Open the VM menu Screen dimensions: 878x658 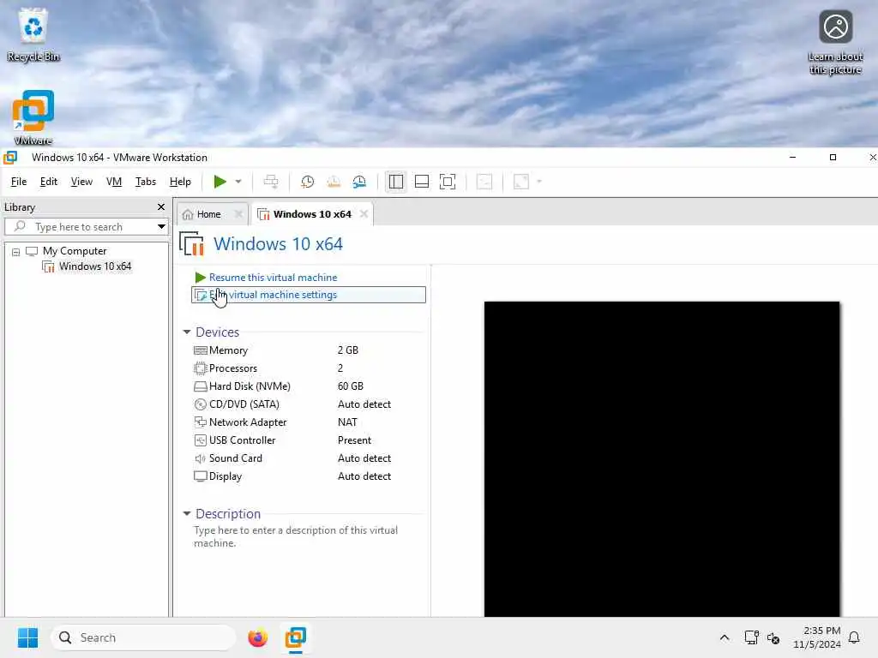pos(114,182)
